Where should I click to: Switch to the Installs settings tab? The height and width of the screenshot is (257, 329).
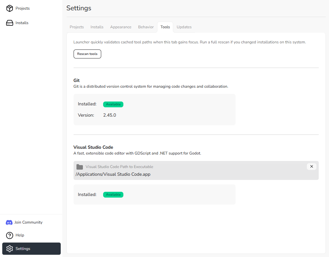[97, 27]
